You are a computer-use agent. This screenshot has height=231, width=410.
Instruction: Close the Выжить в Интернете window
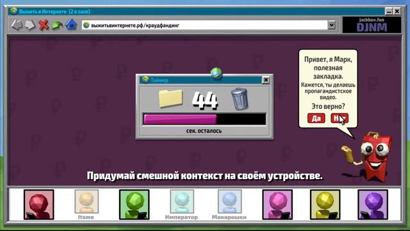coord(397,12)
